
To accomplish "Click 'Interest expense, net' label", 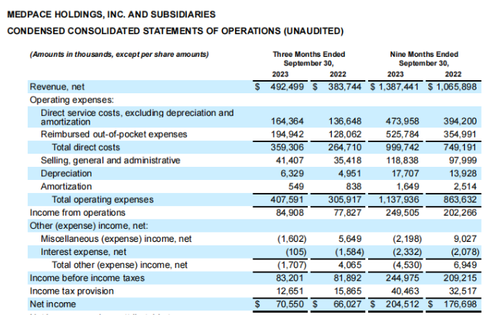I will [84, 252].
